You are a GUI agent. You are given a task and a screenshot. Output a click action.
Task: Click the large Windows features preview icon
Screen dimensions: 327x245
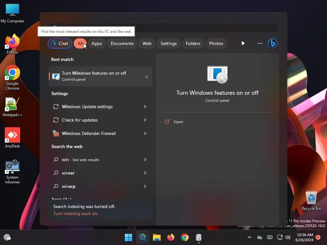pyautogui.click(x=217, y=74)
